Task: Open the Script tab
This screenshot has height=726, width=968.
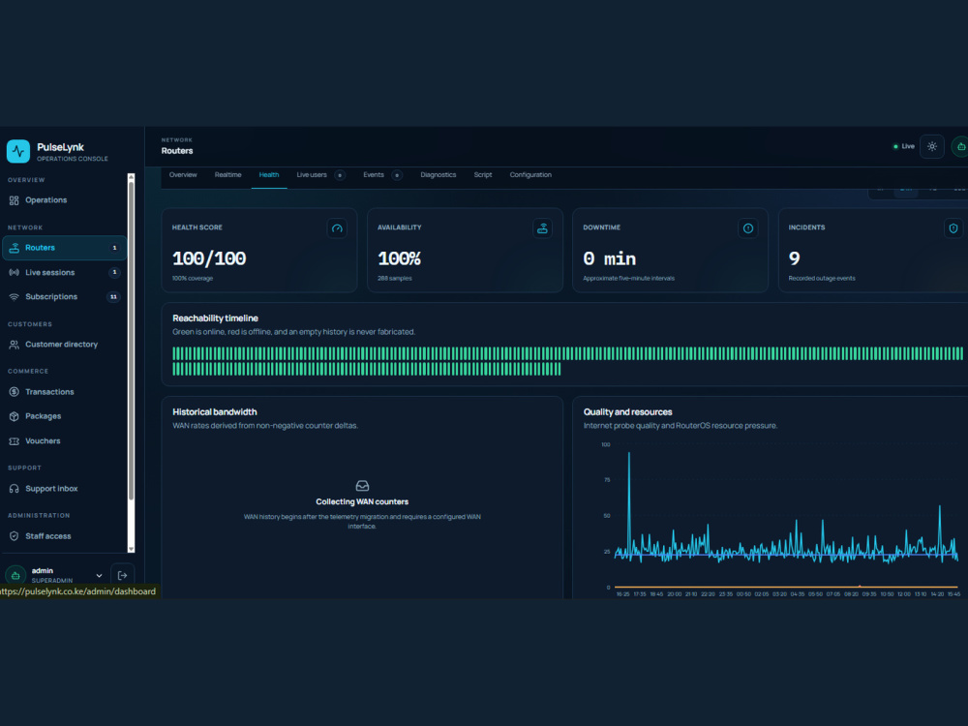Action: coord(483,175)
